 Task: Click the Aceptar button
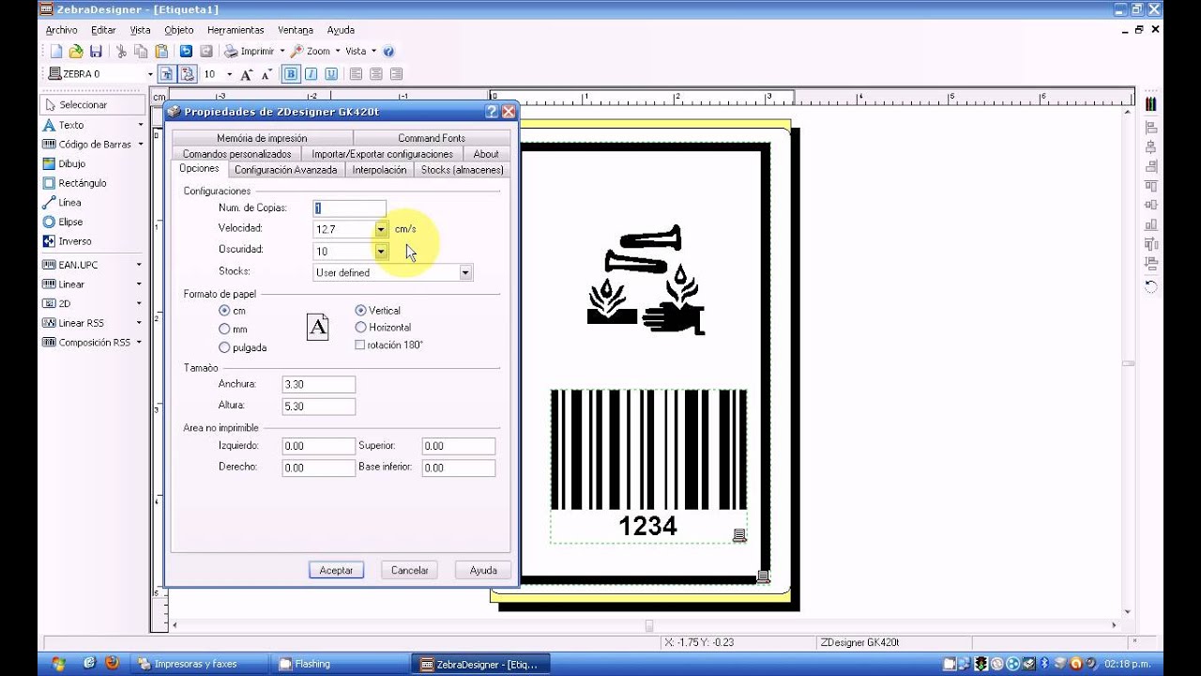coord(336,570)
